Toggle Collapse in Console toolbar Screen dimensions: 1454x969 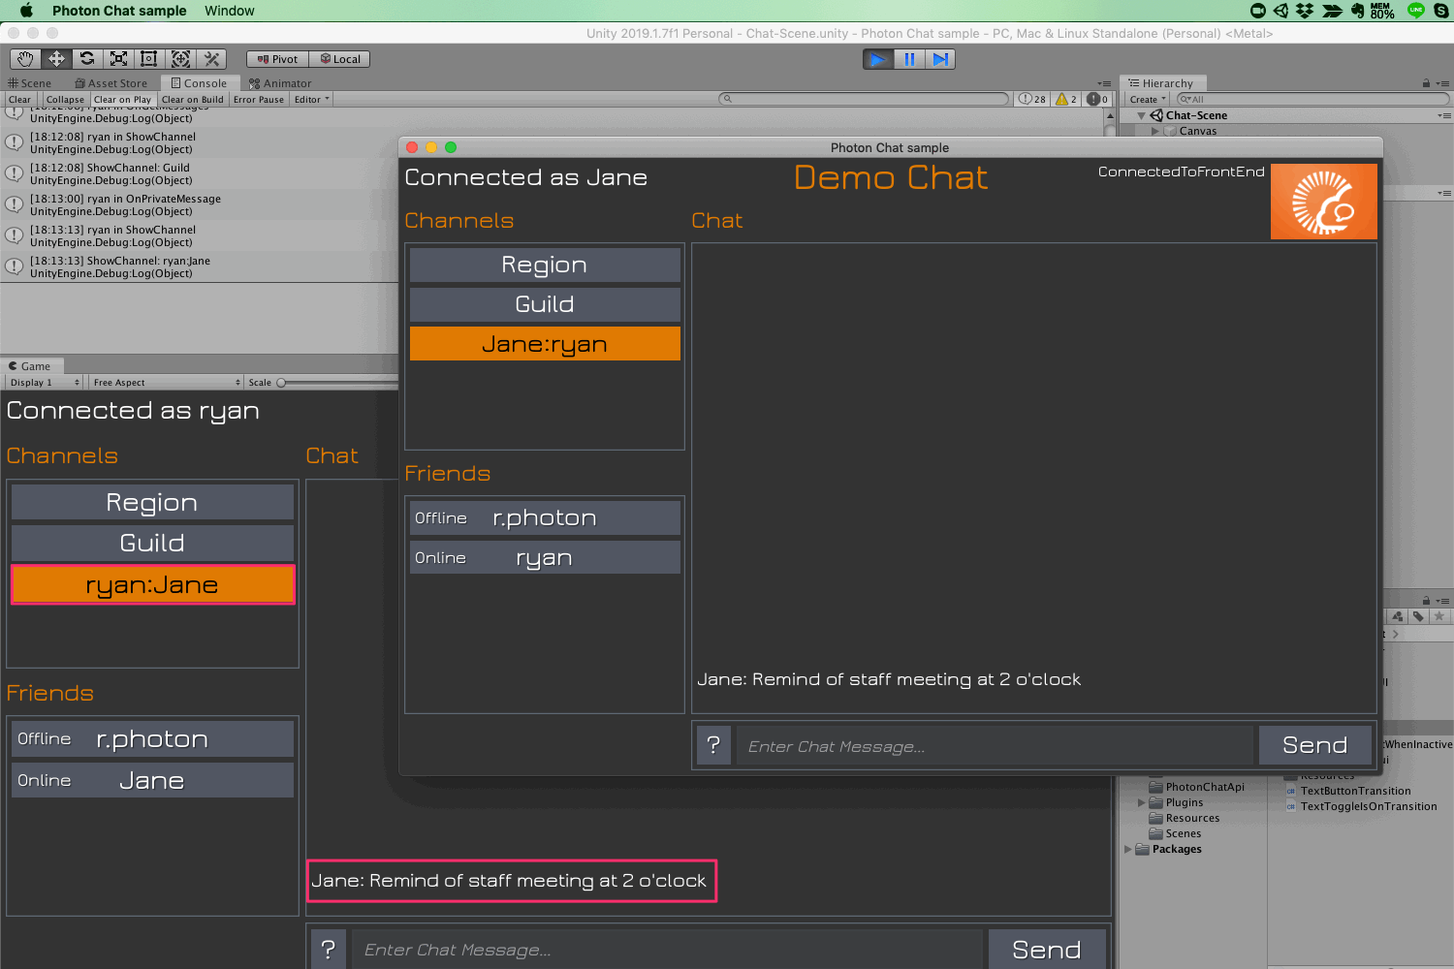point(65,99)
